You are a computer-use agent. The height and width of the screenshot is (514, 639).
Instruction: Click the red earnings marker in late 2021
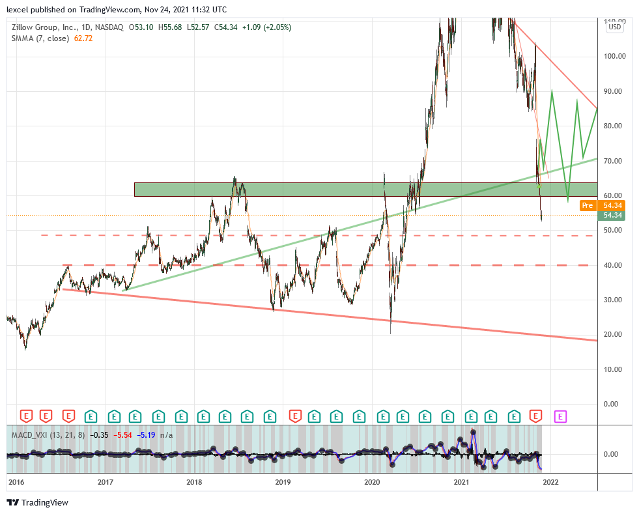[535, 416]
